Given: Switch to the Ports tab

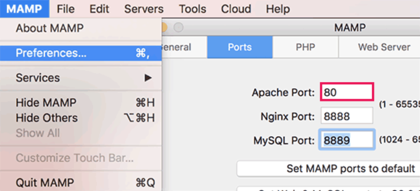Looking at the screenshot, I should point(240,47).
